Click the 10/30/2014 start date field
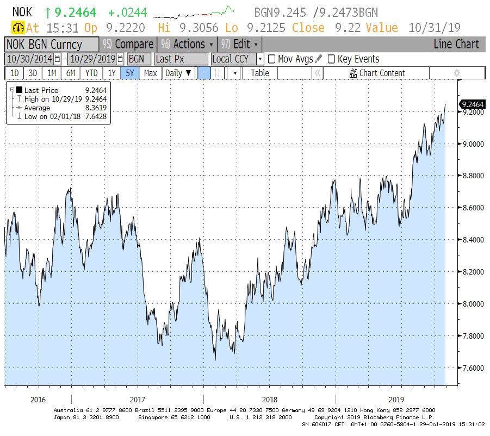This screenshot has width=490, height=436. (x=30, y=59)
